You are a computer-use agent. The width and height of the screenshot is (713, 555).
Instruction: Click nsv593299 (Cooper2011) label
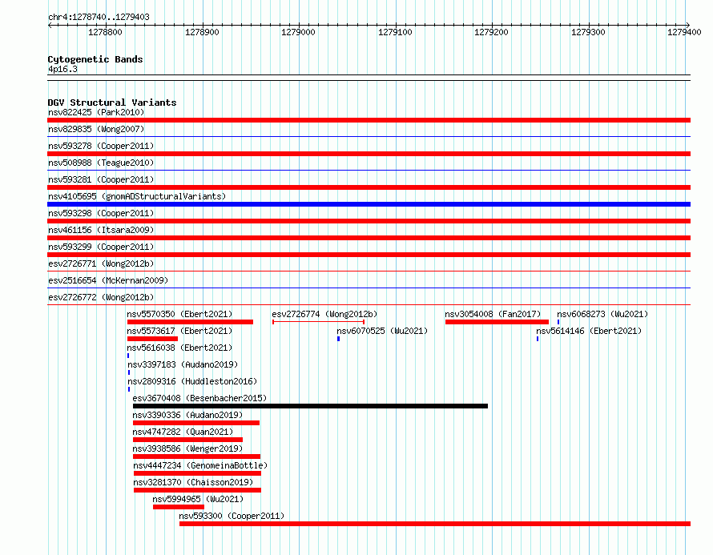[101, 247]
